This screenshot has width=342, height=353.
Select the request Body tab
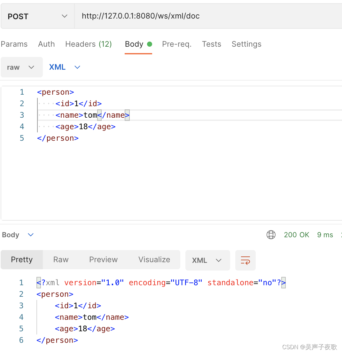pyautogui.click(x=138, y=44)
